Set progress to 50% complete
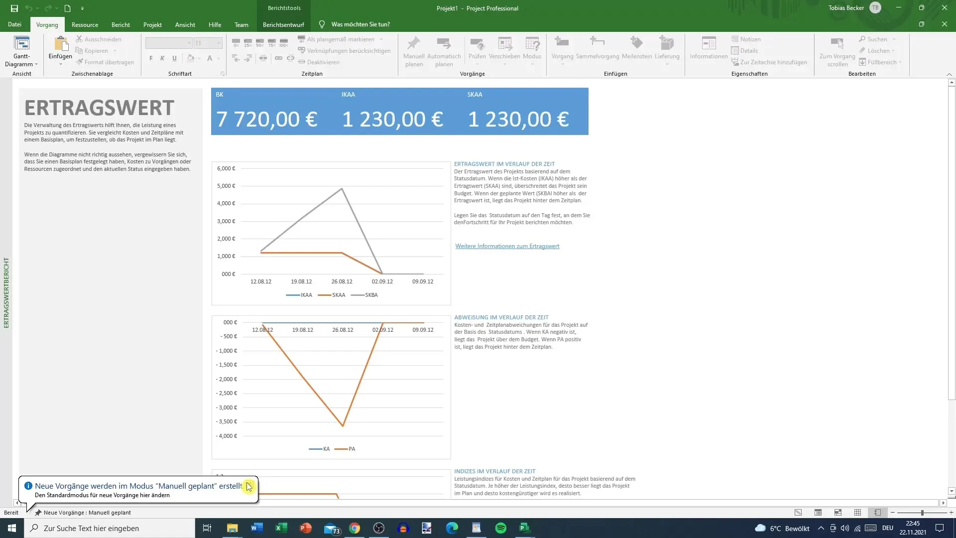 click(x=260, y=42)
